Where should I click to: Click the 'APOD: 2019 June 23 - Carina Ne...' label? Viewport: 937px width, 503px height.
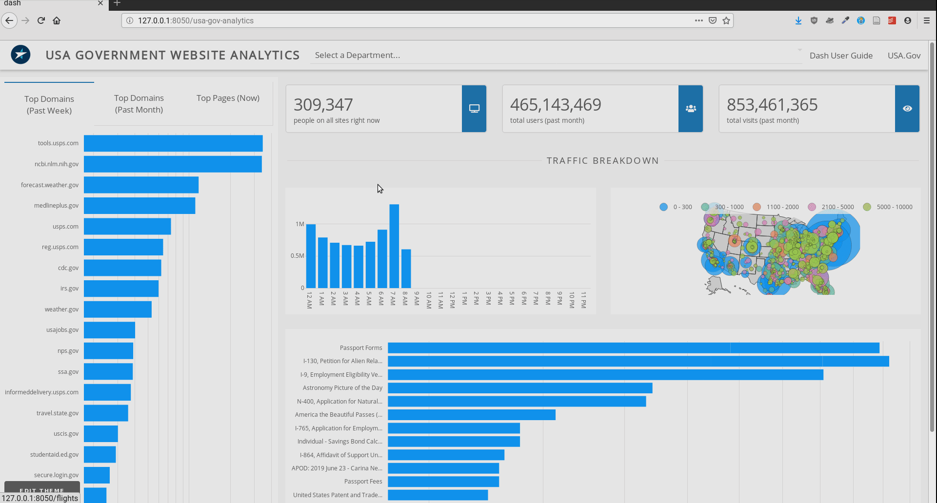337,468
